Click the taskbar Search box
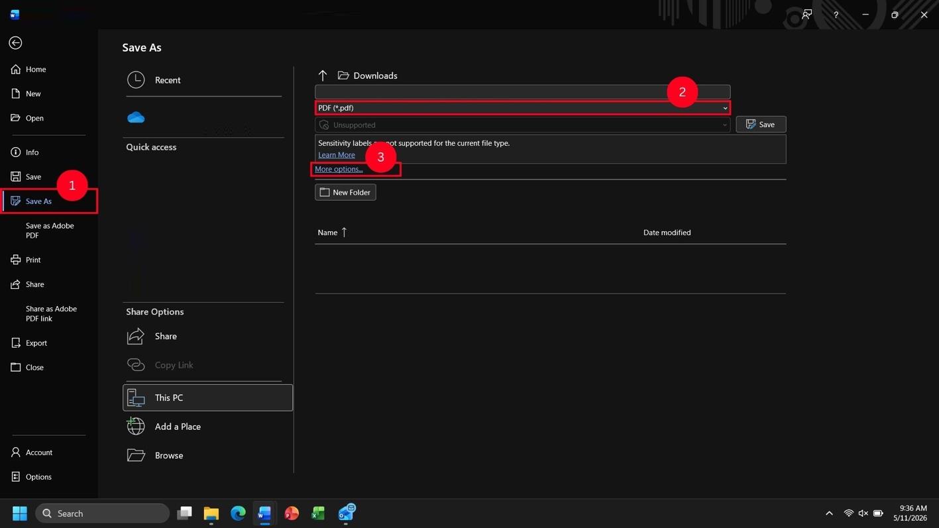 pos(102,513)
